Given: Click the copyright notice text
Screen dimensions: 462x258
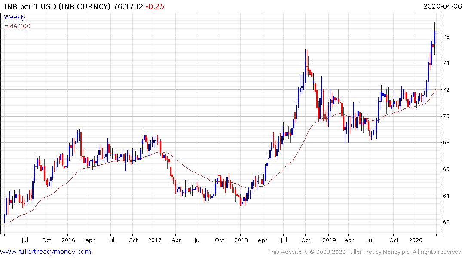Looking at the screenshot, I should [x=365, y=252].
